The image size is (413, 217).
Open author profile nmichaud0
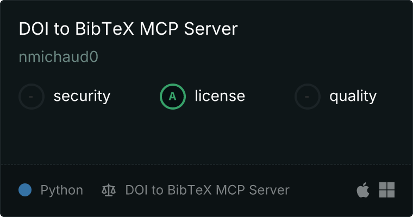[59, 56]
